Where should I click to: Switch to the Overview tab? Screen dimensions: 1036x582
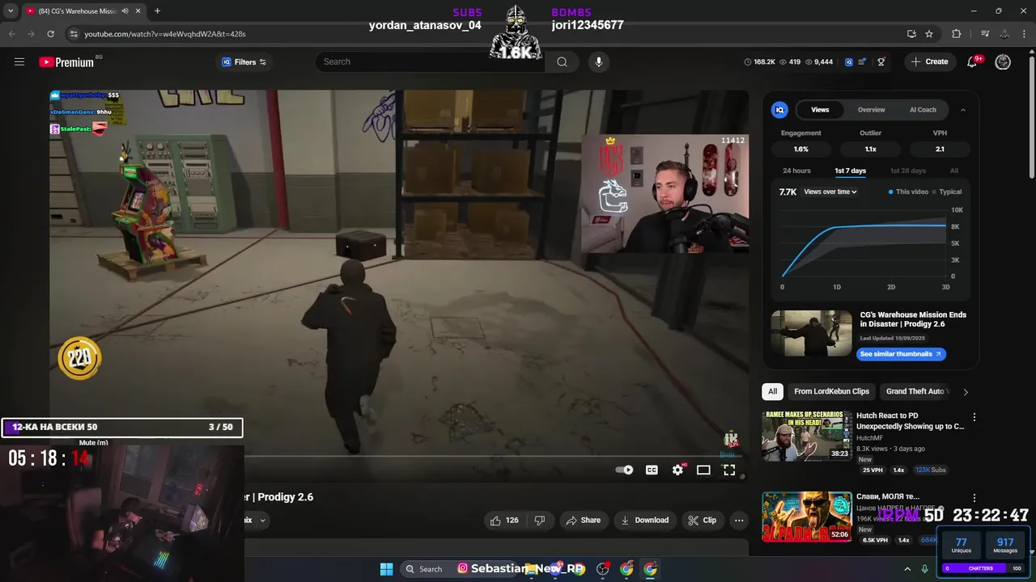tap(872, 110)
